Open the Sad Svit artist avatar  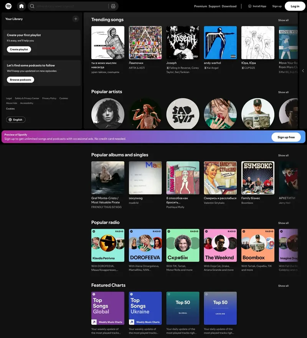coord(183,114)
